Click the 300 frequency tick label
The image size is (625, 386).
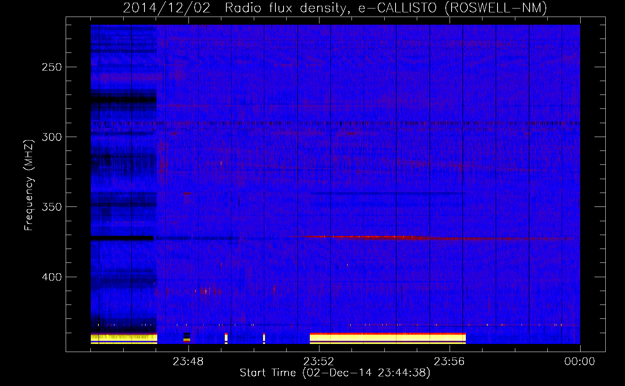pyautogui.click(x=52, y=137)
